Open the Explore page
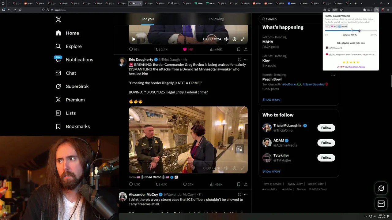 pos(69,46)
